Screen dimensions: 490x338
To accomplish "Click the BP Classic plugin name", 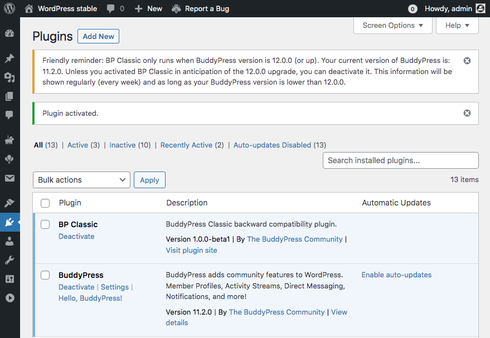I will (x=78, y=224).
